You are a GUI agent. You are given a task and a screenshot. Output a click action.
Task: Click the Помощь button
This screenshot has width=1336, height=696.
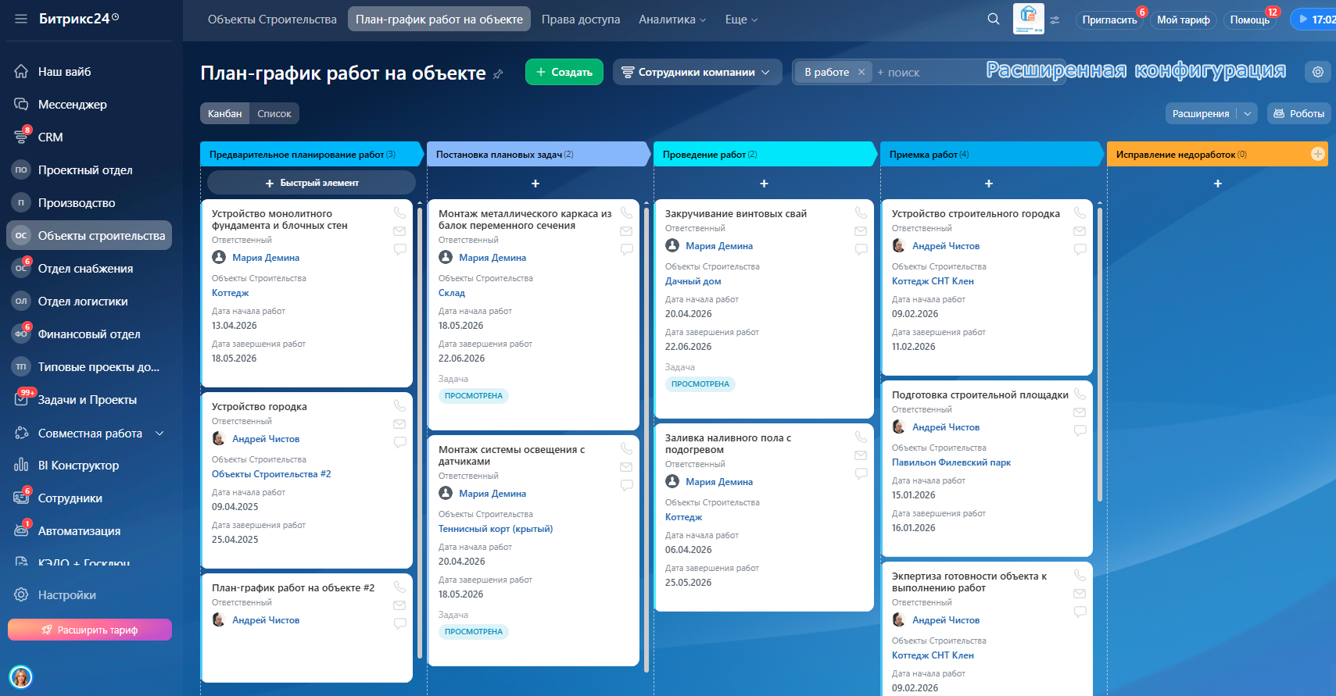[x=1249, y=20]
